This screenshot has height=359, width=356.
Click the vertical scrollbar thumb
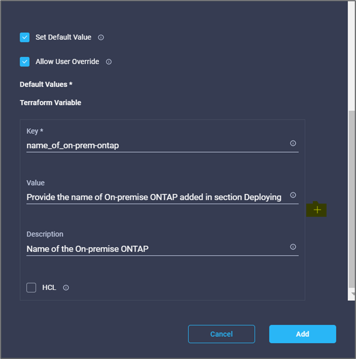[352, 200]
